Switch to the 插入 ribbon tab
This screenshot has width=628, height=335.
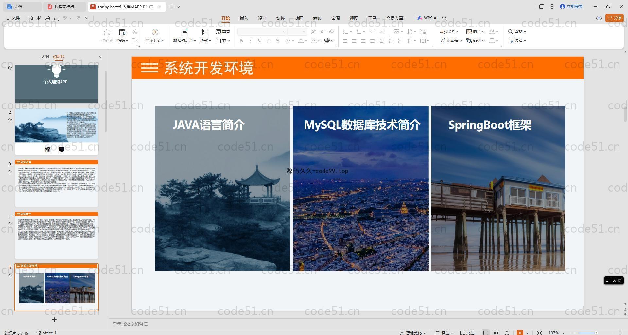click(x=244, y=18)
